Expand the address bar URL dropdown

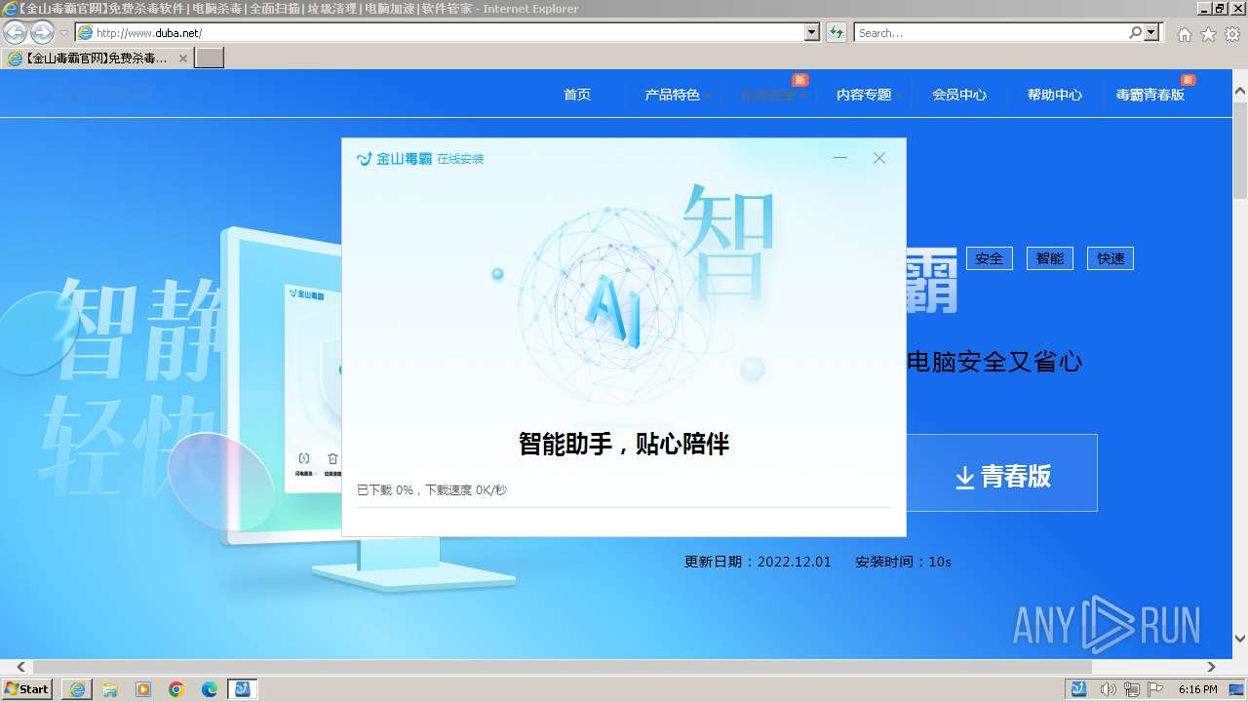pyautogui.click(x=812, y=32)
